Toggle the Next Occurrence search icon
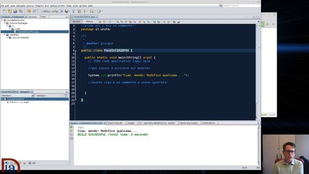The image size is (309, 174). (x=126, y=22)
